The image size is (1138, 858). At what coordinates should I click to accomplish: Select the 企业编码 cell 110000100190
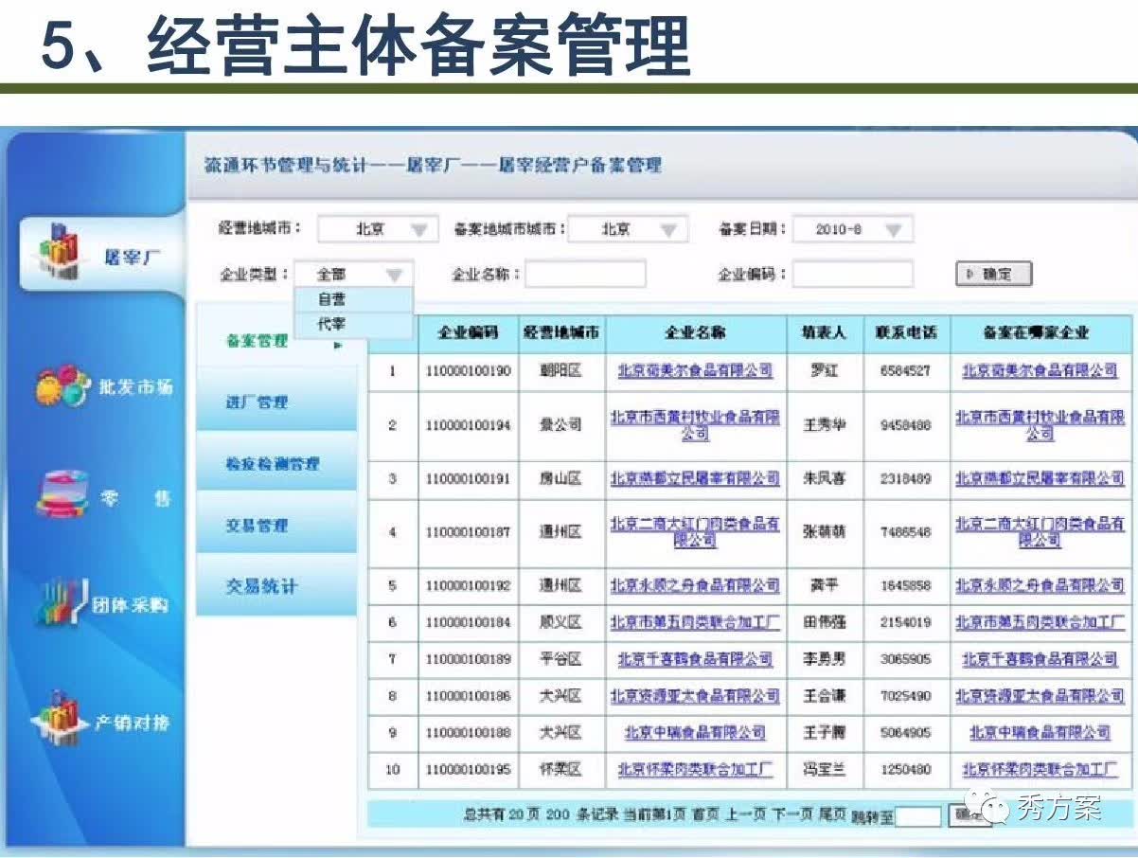click(468, 371)
